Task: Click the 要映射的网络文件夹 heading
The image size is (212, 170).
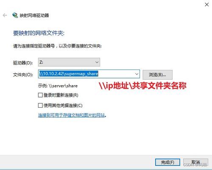Action: point(39,33)
